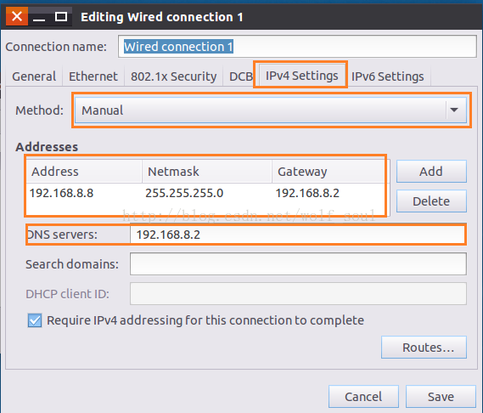
Task: Maximize the connection editor window
Action: [x=60, y=17]
